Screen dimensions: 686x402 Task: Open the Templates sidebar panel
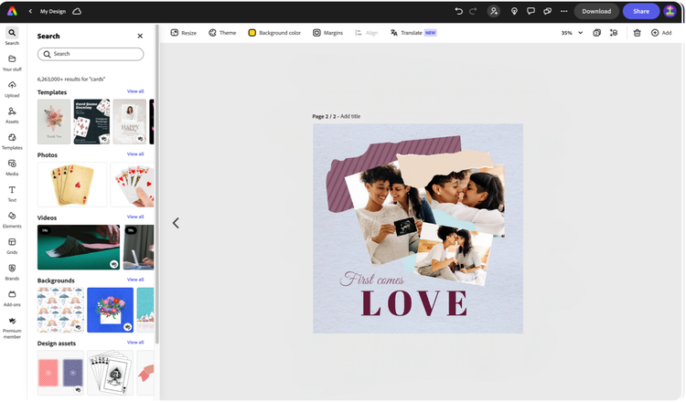pos(12,141)
